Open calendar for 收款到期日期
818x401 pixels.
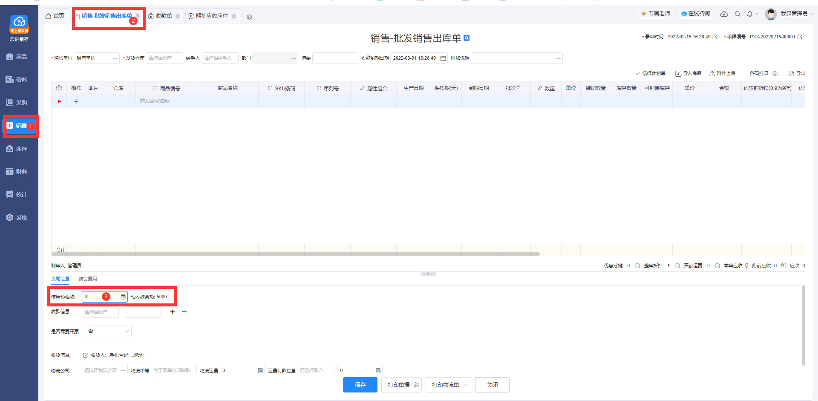[x=443, y=58]
